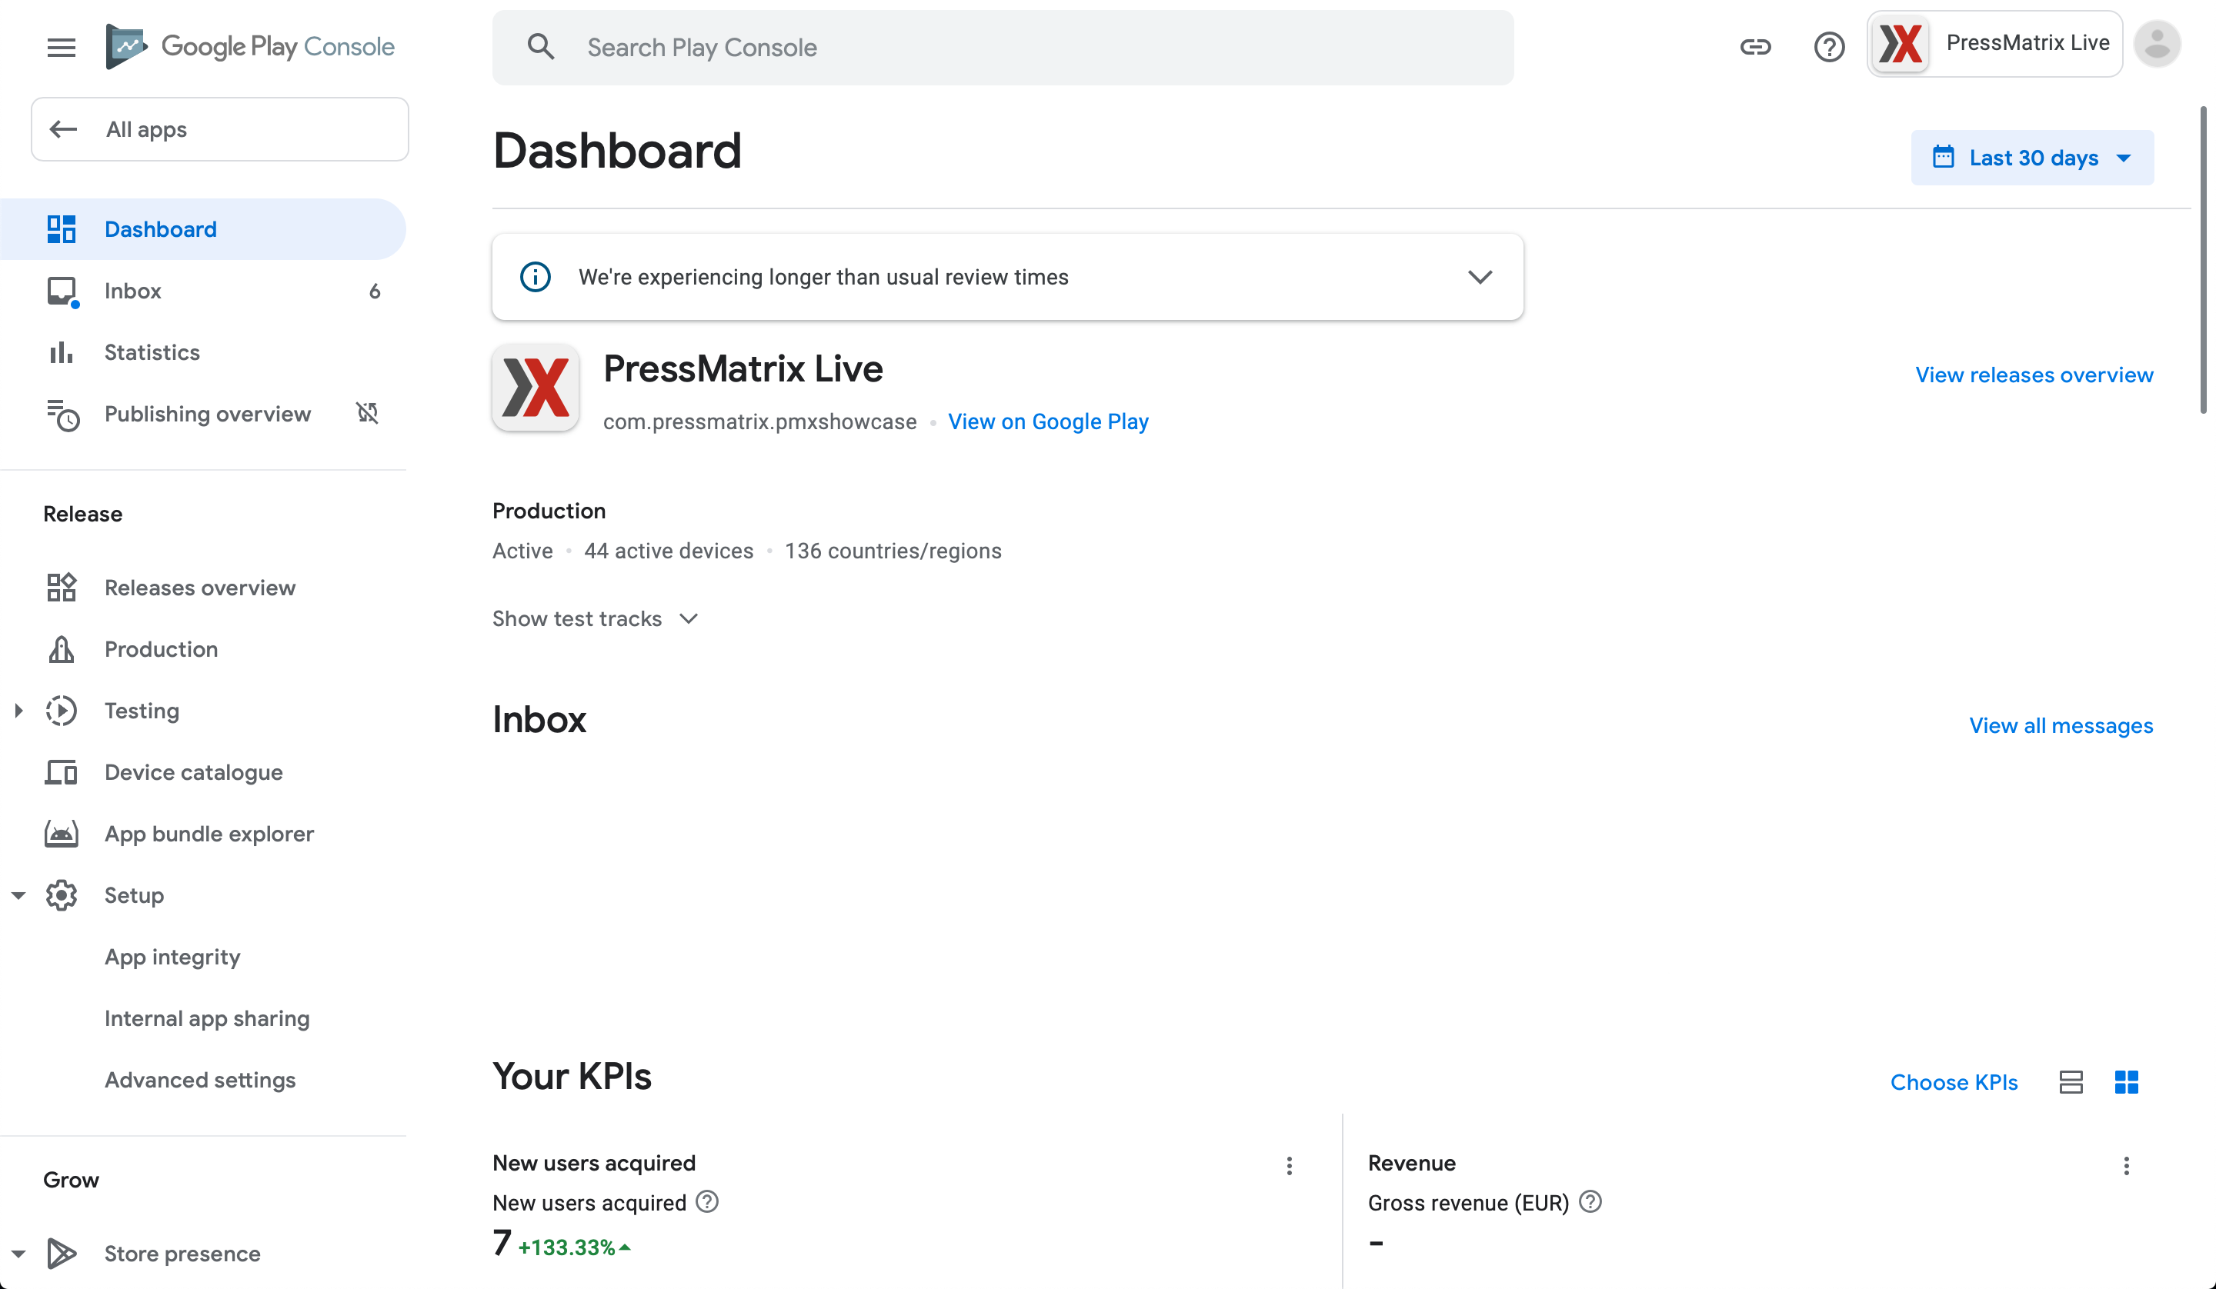2216x1289 pixels.
Task: Click the Inbox count badge 6
Action: [375, 291]
